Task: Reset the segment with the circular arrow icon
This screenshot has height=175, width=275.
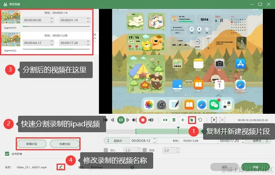Action: coord(200,120)
